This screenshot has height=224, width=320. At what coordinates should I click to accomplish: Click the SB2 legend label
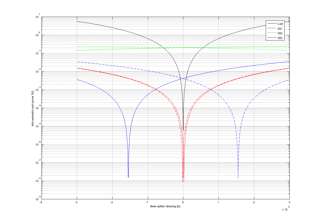280,33
